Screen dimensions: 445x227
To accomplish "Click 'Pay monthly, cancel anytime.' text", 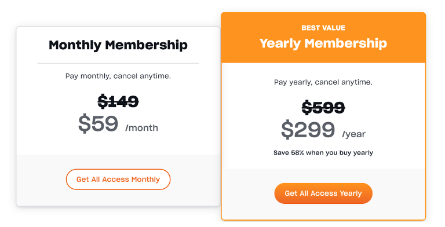I will (x=118, y=76).
